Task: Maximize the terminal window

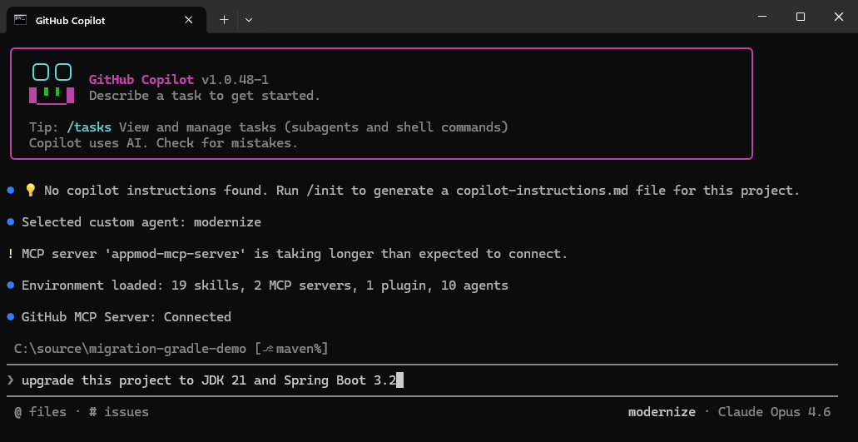Action: coord(800,17)
